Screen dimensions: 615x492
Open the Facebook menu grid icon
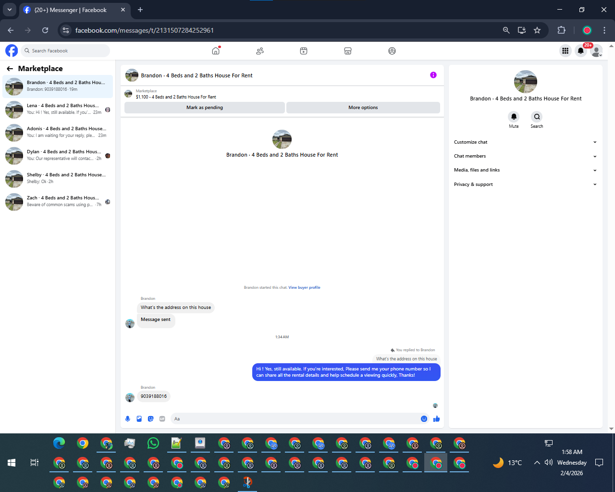(565, 50)
